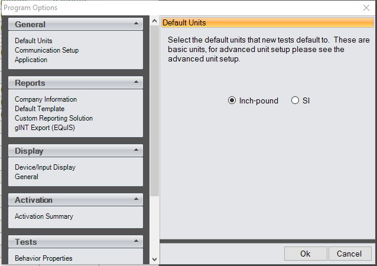The width and height of the screenshot is (377, 266).
Task: Collapse the Reports section arrow
Action: point(136,82)
